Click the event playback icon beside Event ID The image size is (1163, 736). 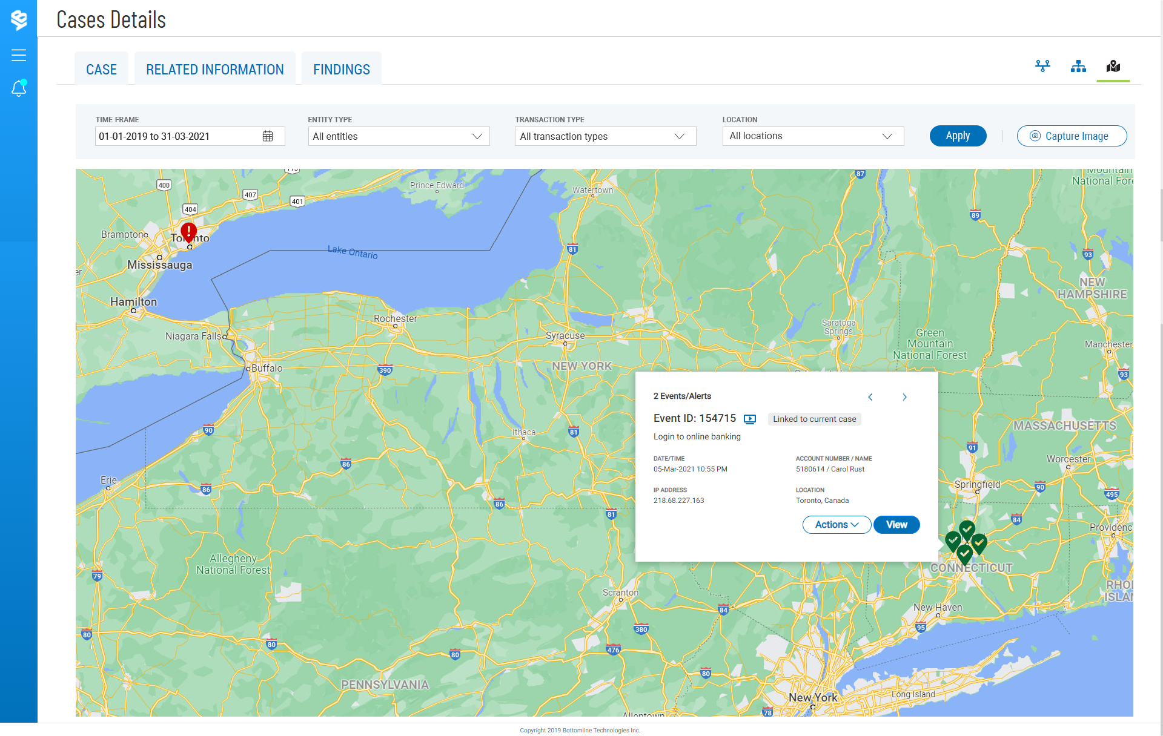[750, 419]
